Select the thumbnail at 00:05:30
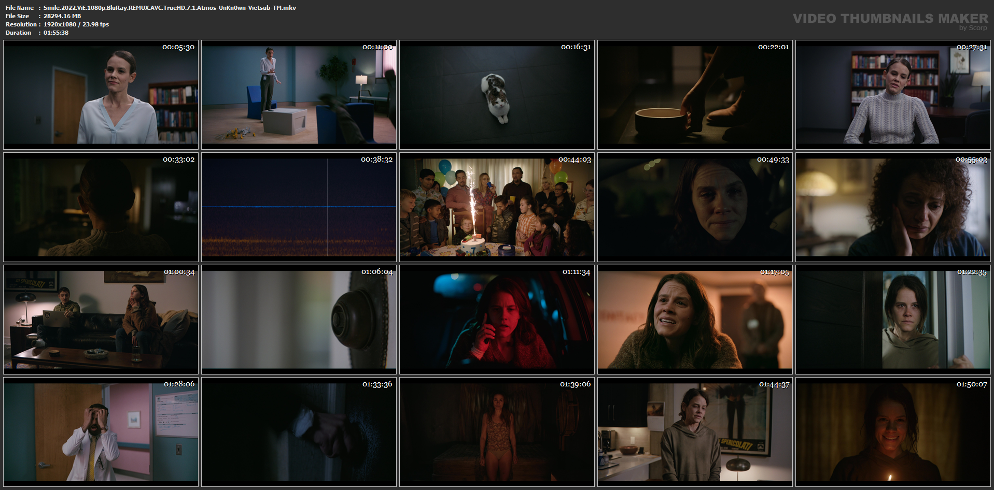This screenshot has height=490, width=994. [x=101, y=95]
